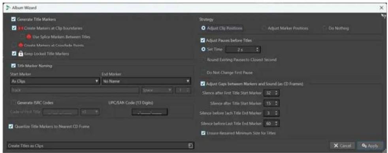Select the Set Time radio option

pyautogui.click(x=203, y=49)
